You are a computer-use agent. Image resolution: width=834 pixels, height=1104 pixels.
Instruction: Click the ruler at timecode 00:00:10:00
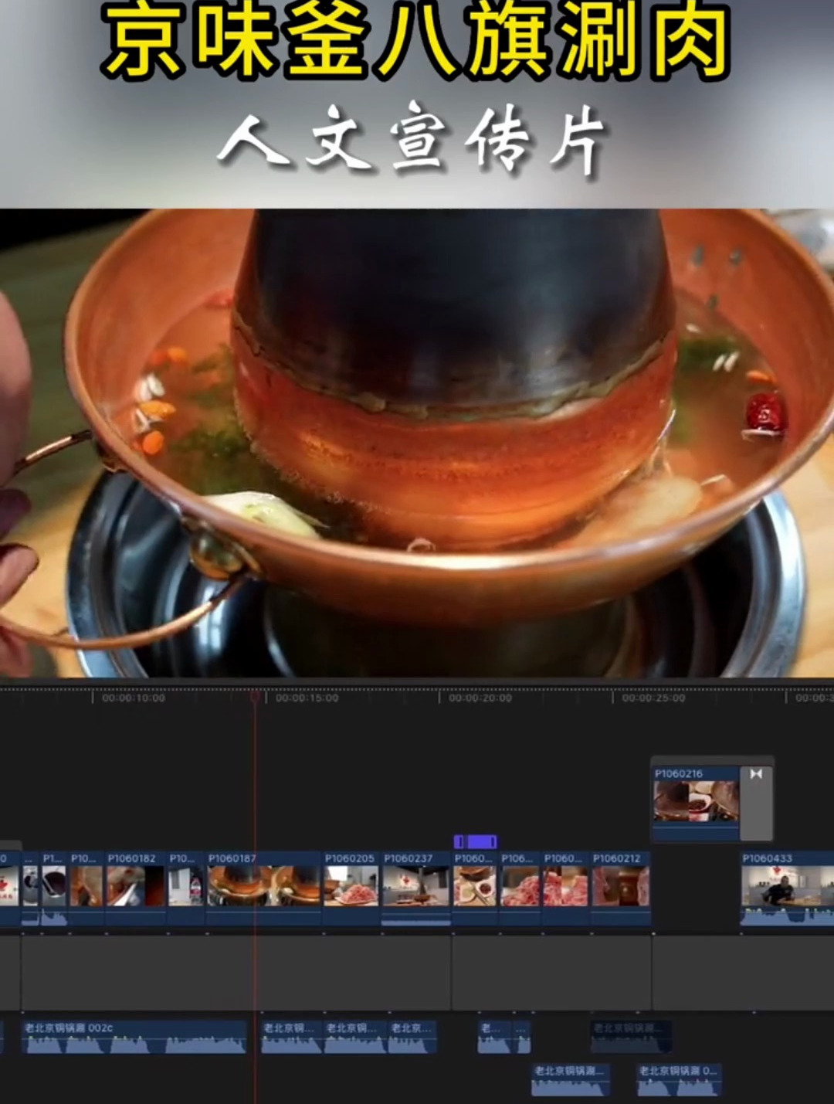(x=133, y=698)
